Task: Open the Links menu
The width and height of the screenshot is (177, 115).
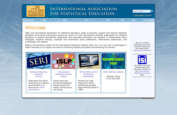Action: 139,20
